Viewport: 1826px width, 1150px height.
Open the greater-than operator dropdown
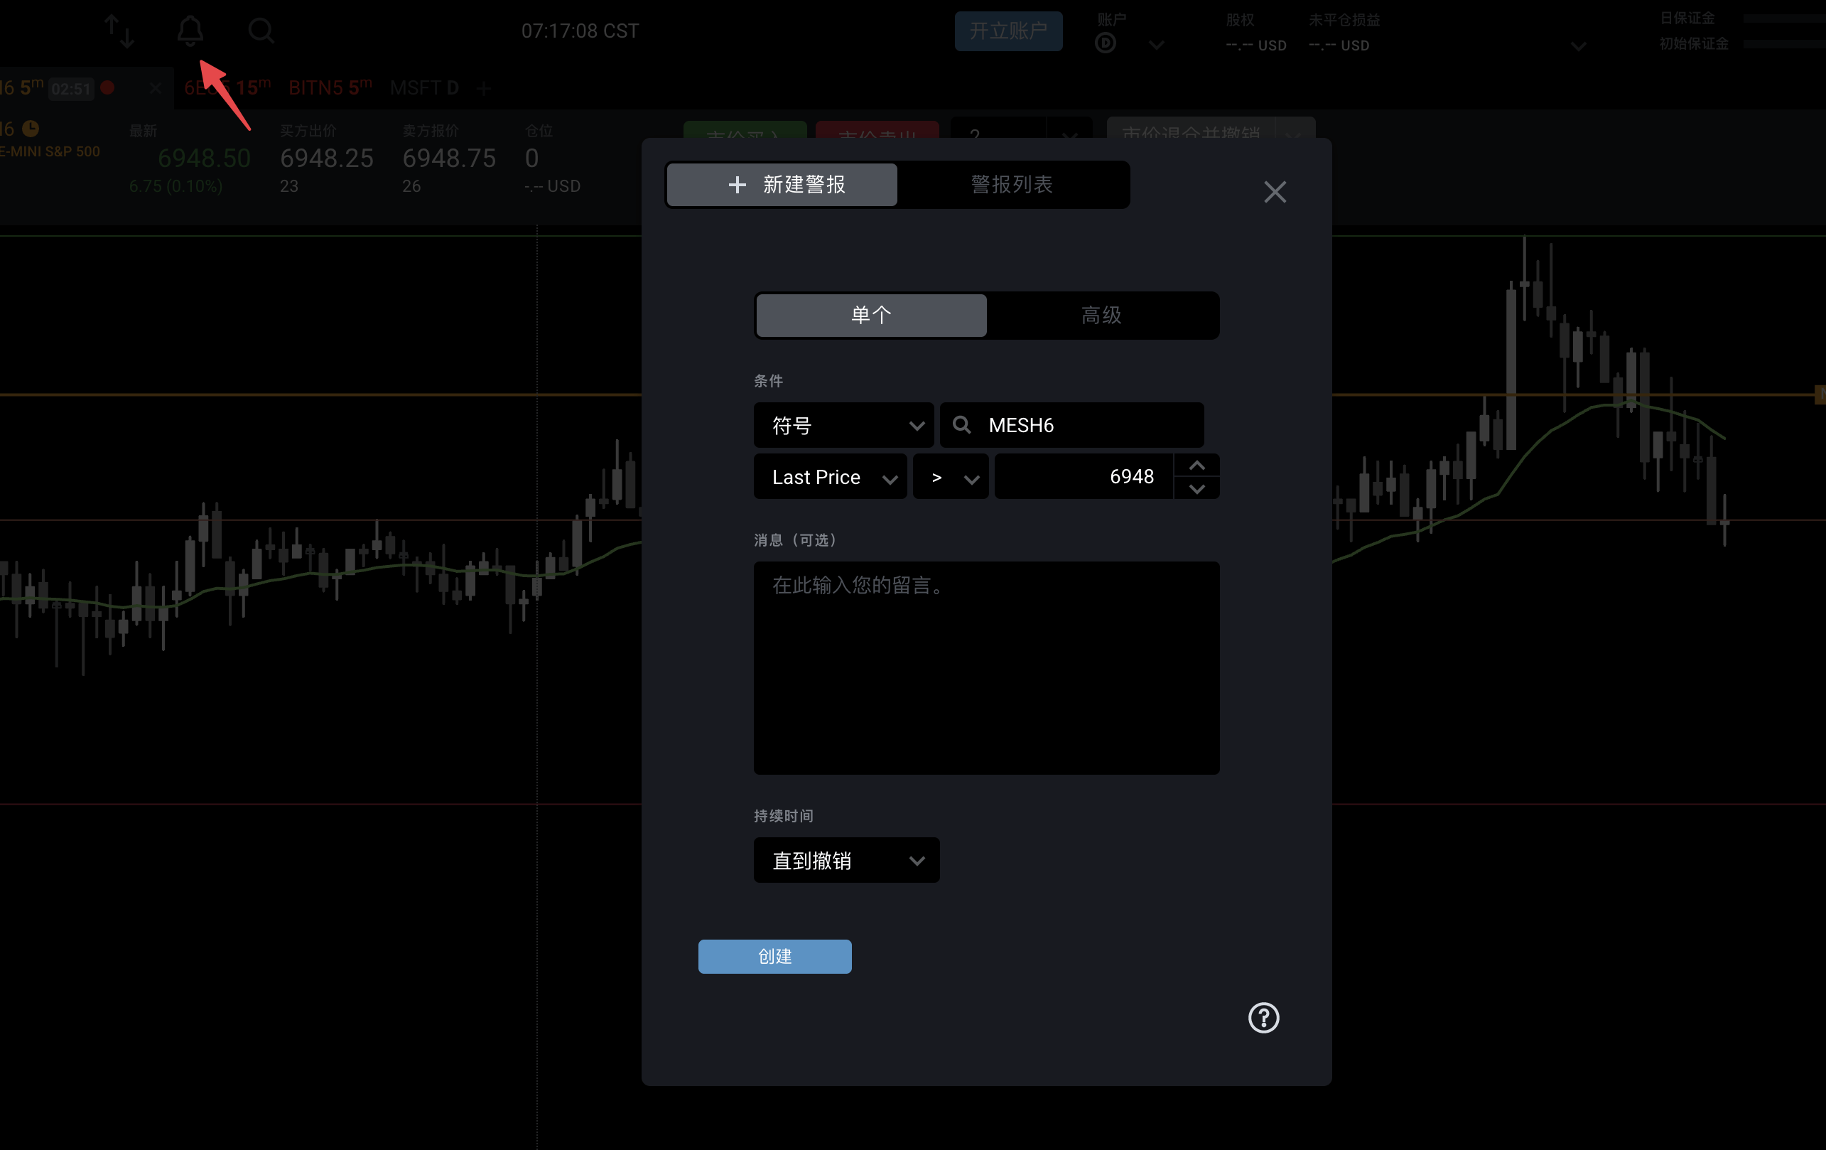950,477
